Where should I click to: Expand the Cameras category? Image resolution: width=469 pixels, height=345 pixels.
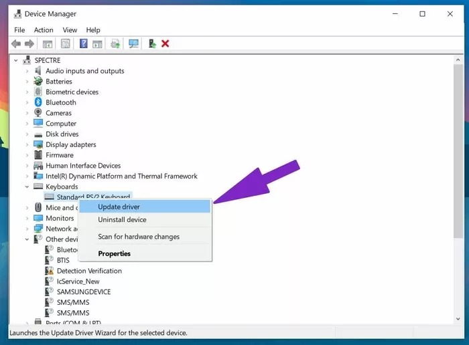[x=27, y=113]
